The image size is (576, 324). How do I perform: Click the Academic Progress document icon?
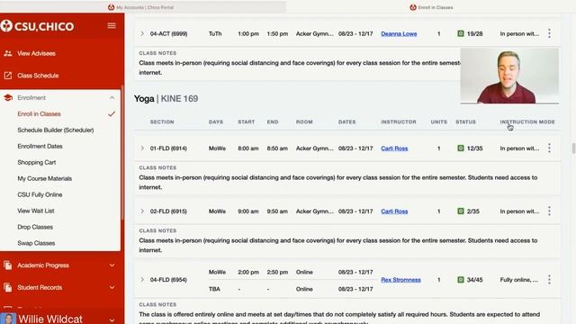coord(8,265)
